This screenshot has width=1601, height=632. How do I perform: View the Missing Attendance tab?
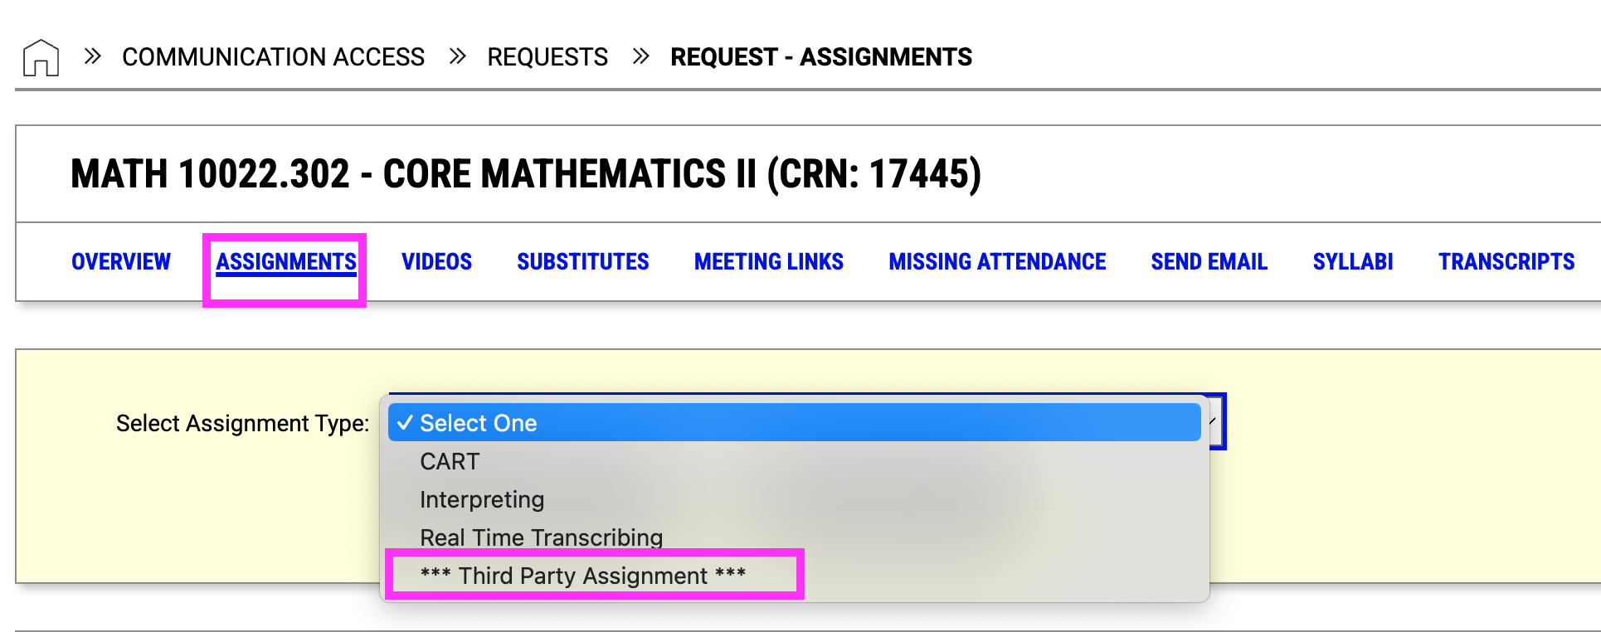coord(997,261)
